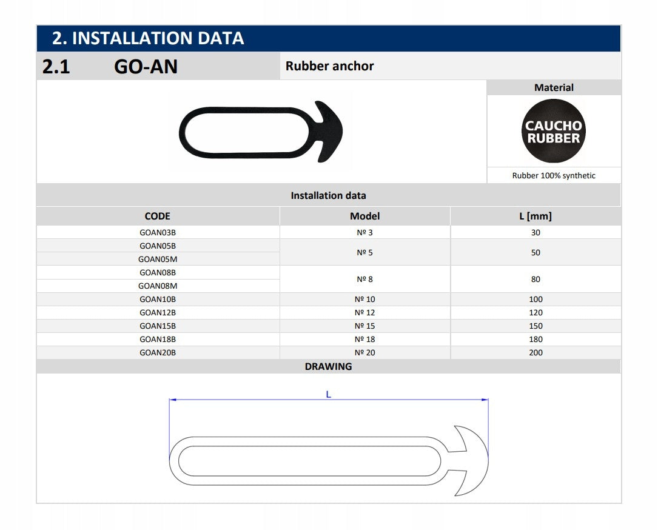Click the Nº 15 model cell
The height and width of the screenshot is (530, 658).
(x=365, y=326)
